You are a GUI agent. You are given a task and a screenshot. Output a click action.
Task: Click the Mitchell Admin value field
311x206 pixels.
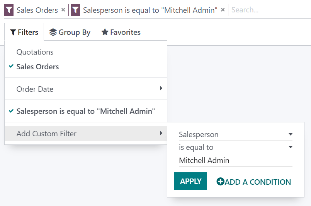(x=235, y=160)
